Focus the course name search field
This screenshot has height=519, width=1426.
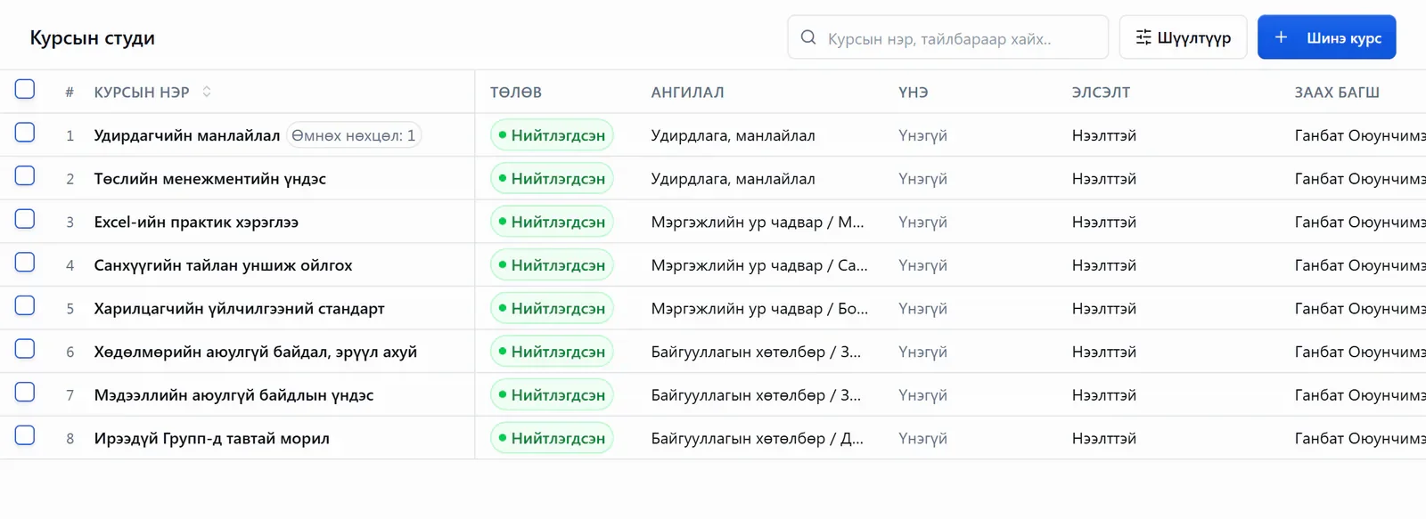click(947, 37)
